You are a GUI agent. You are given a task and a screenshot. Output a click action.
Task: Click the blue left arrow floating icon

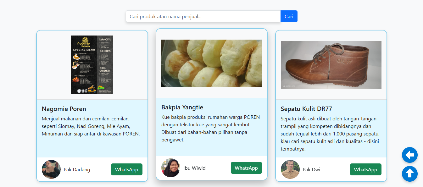coord(409,155)
